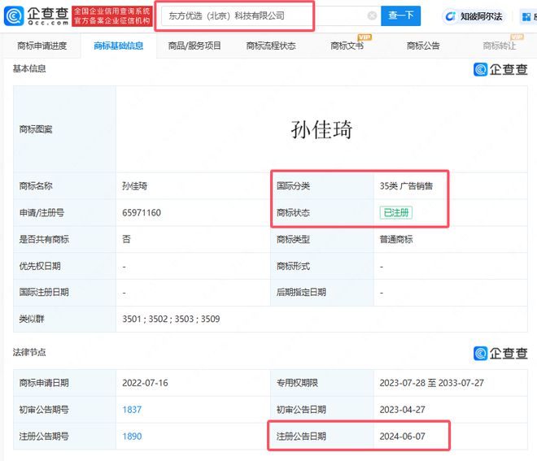Click the 是否共有商标 value 否
The height and width of the screenshot is (461, 537).
tap(126, 239)
